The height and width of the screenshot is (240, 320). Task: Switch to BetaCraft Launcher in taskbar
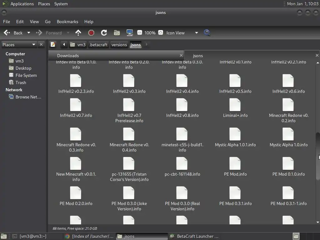coord(194,236)
